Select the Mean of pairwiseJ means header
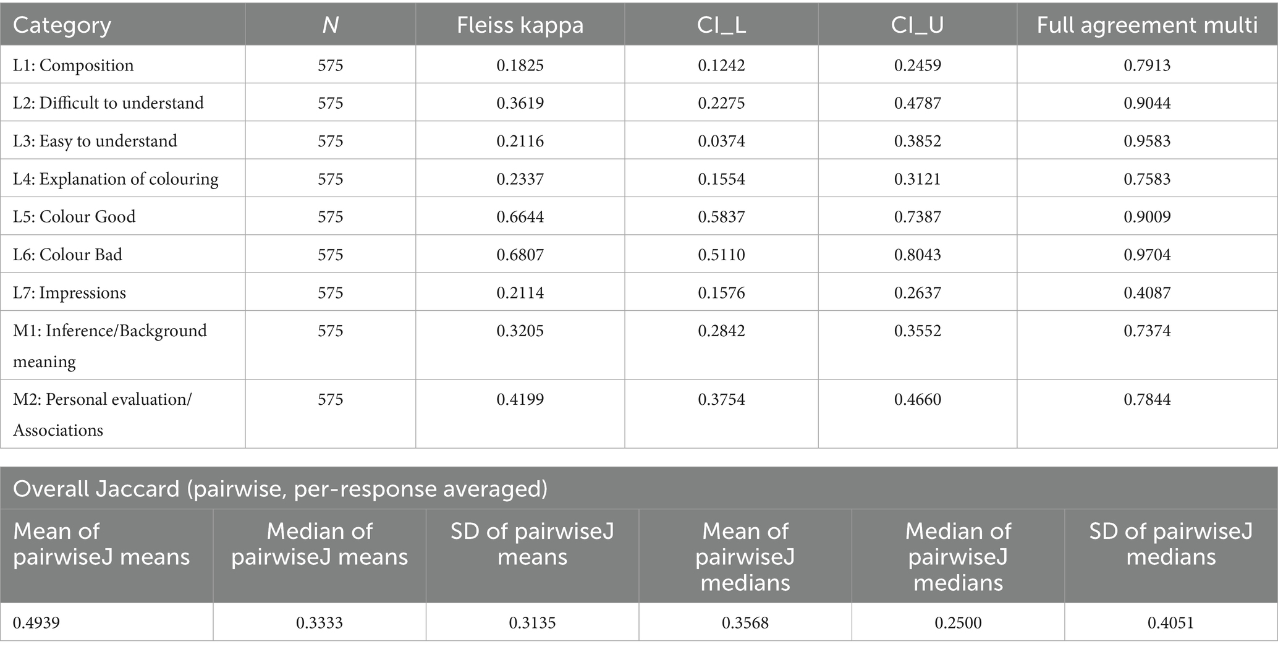 click(x=101, y=544)
